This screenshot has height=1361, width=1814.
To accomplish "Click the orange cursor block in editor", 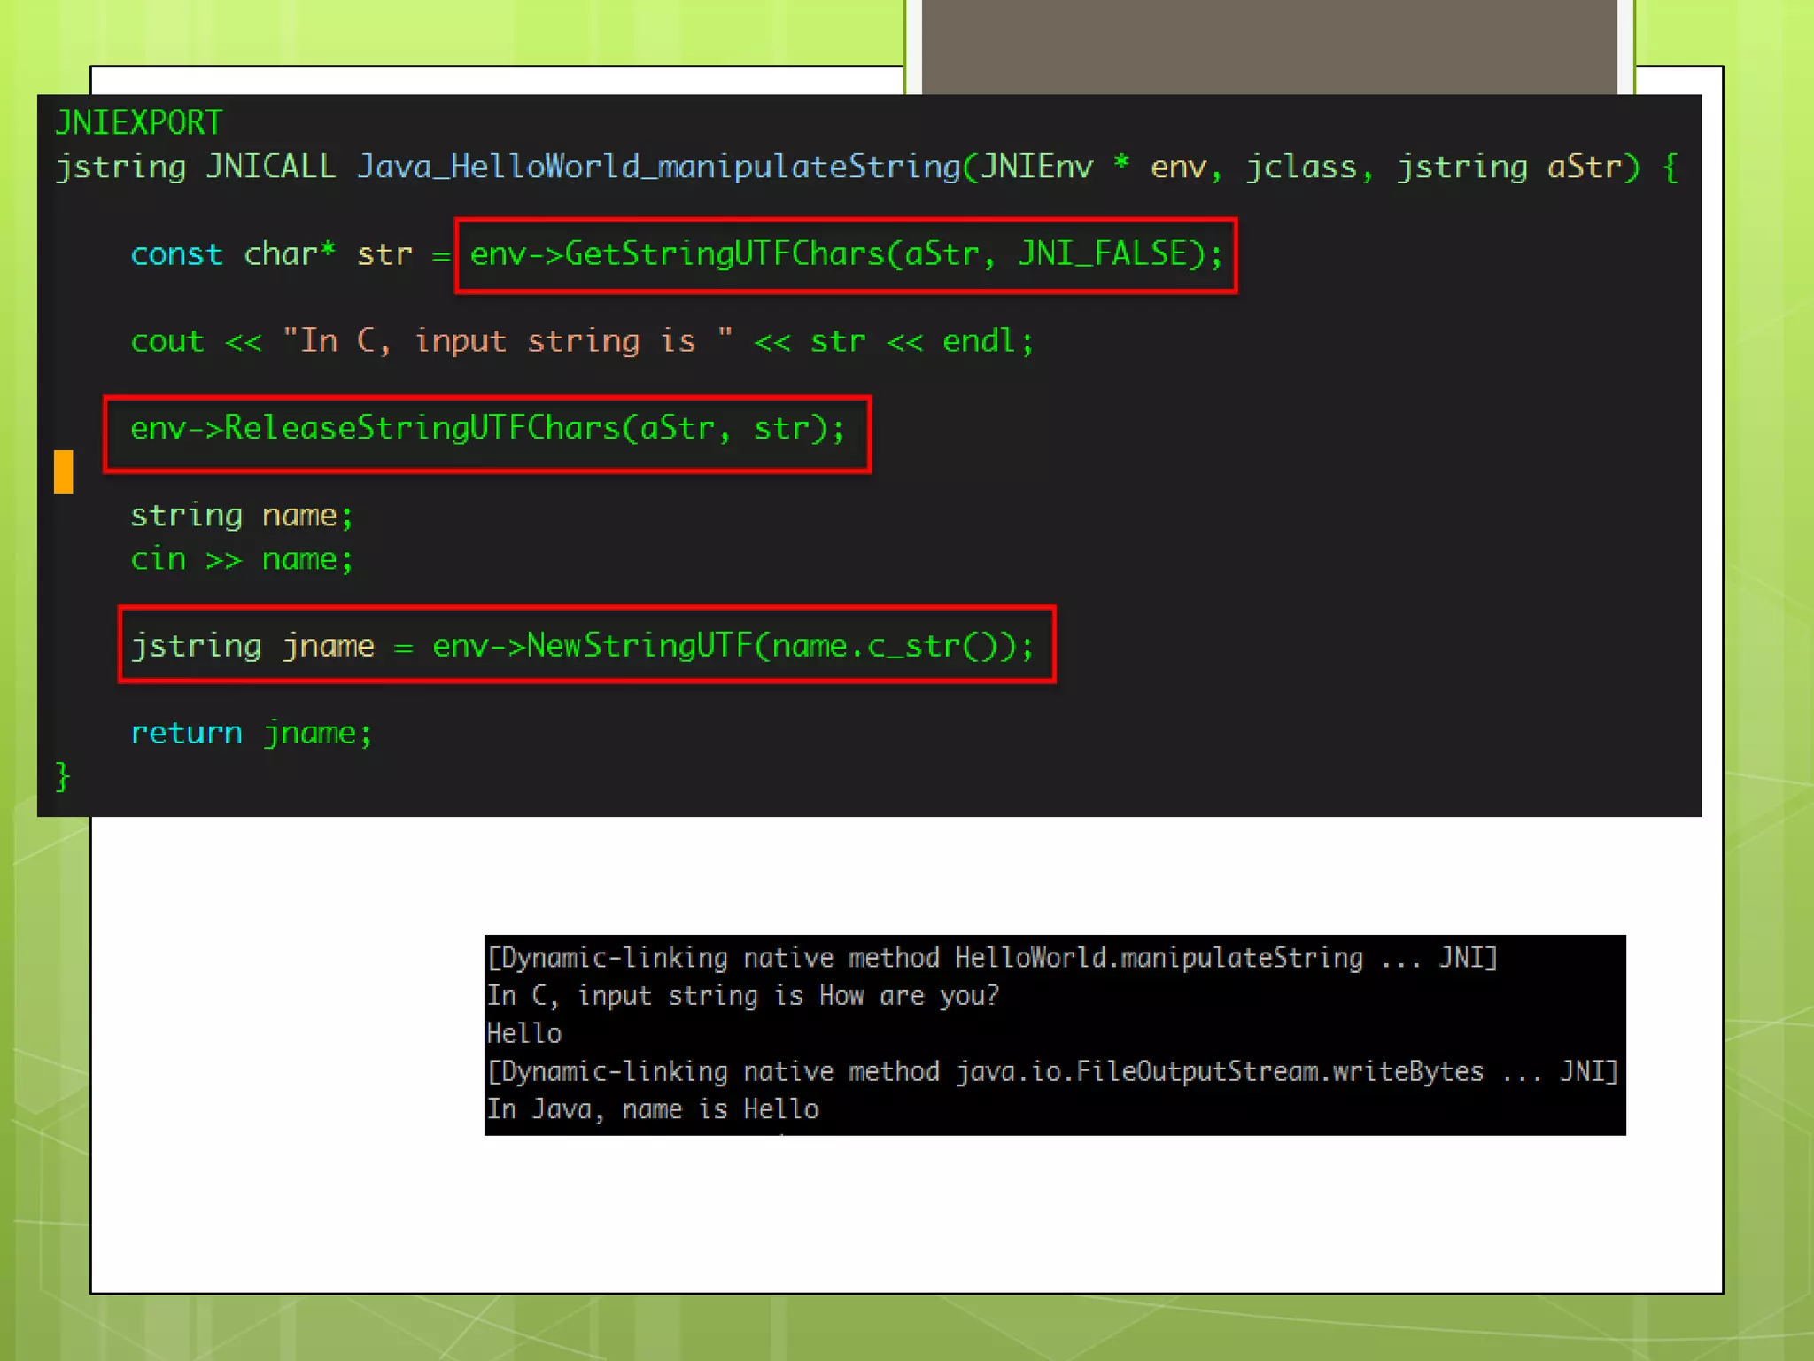I will click(x=63, y=471).
